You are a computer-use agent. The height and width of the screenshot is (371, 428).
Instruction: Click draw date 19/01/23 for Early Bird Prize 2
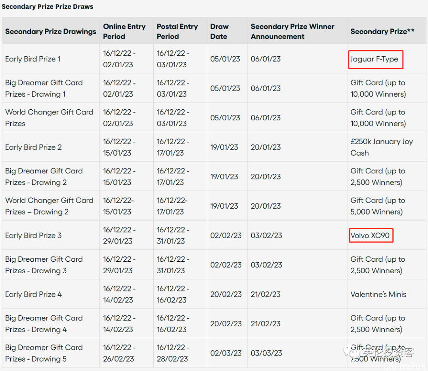[x=224, y=147]
